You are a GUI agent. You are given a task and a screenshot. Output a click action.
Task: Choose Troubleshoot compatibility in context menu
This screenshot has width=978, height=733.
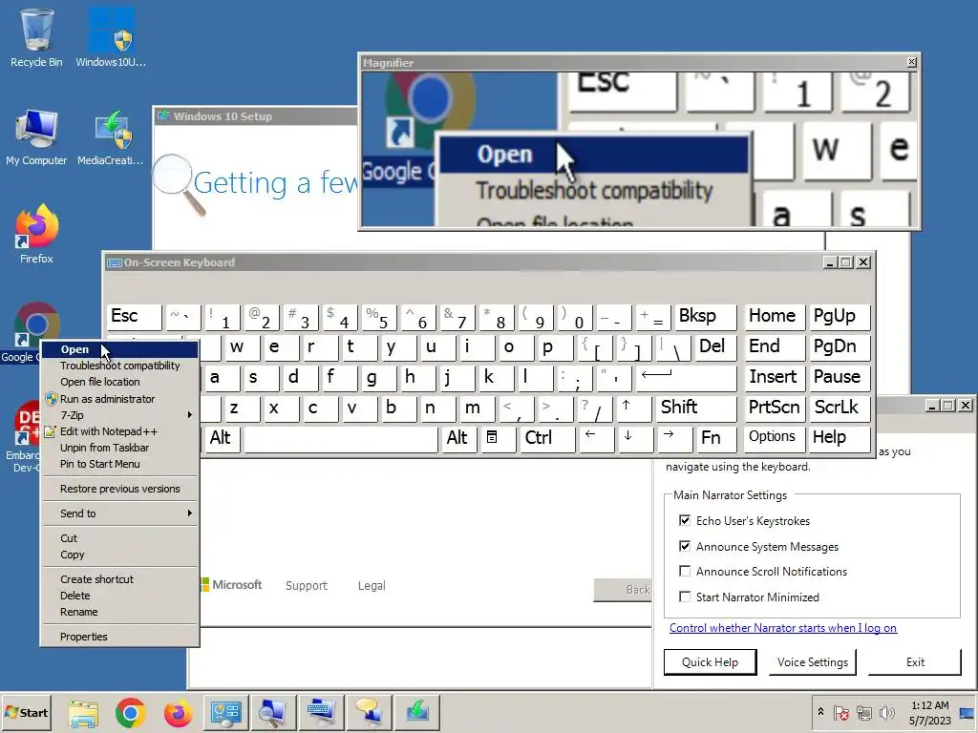click(x=118, y=366)
